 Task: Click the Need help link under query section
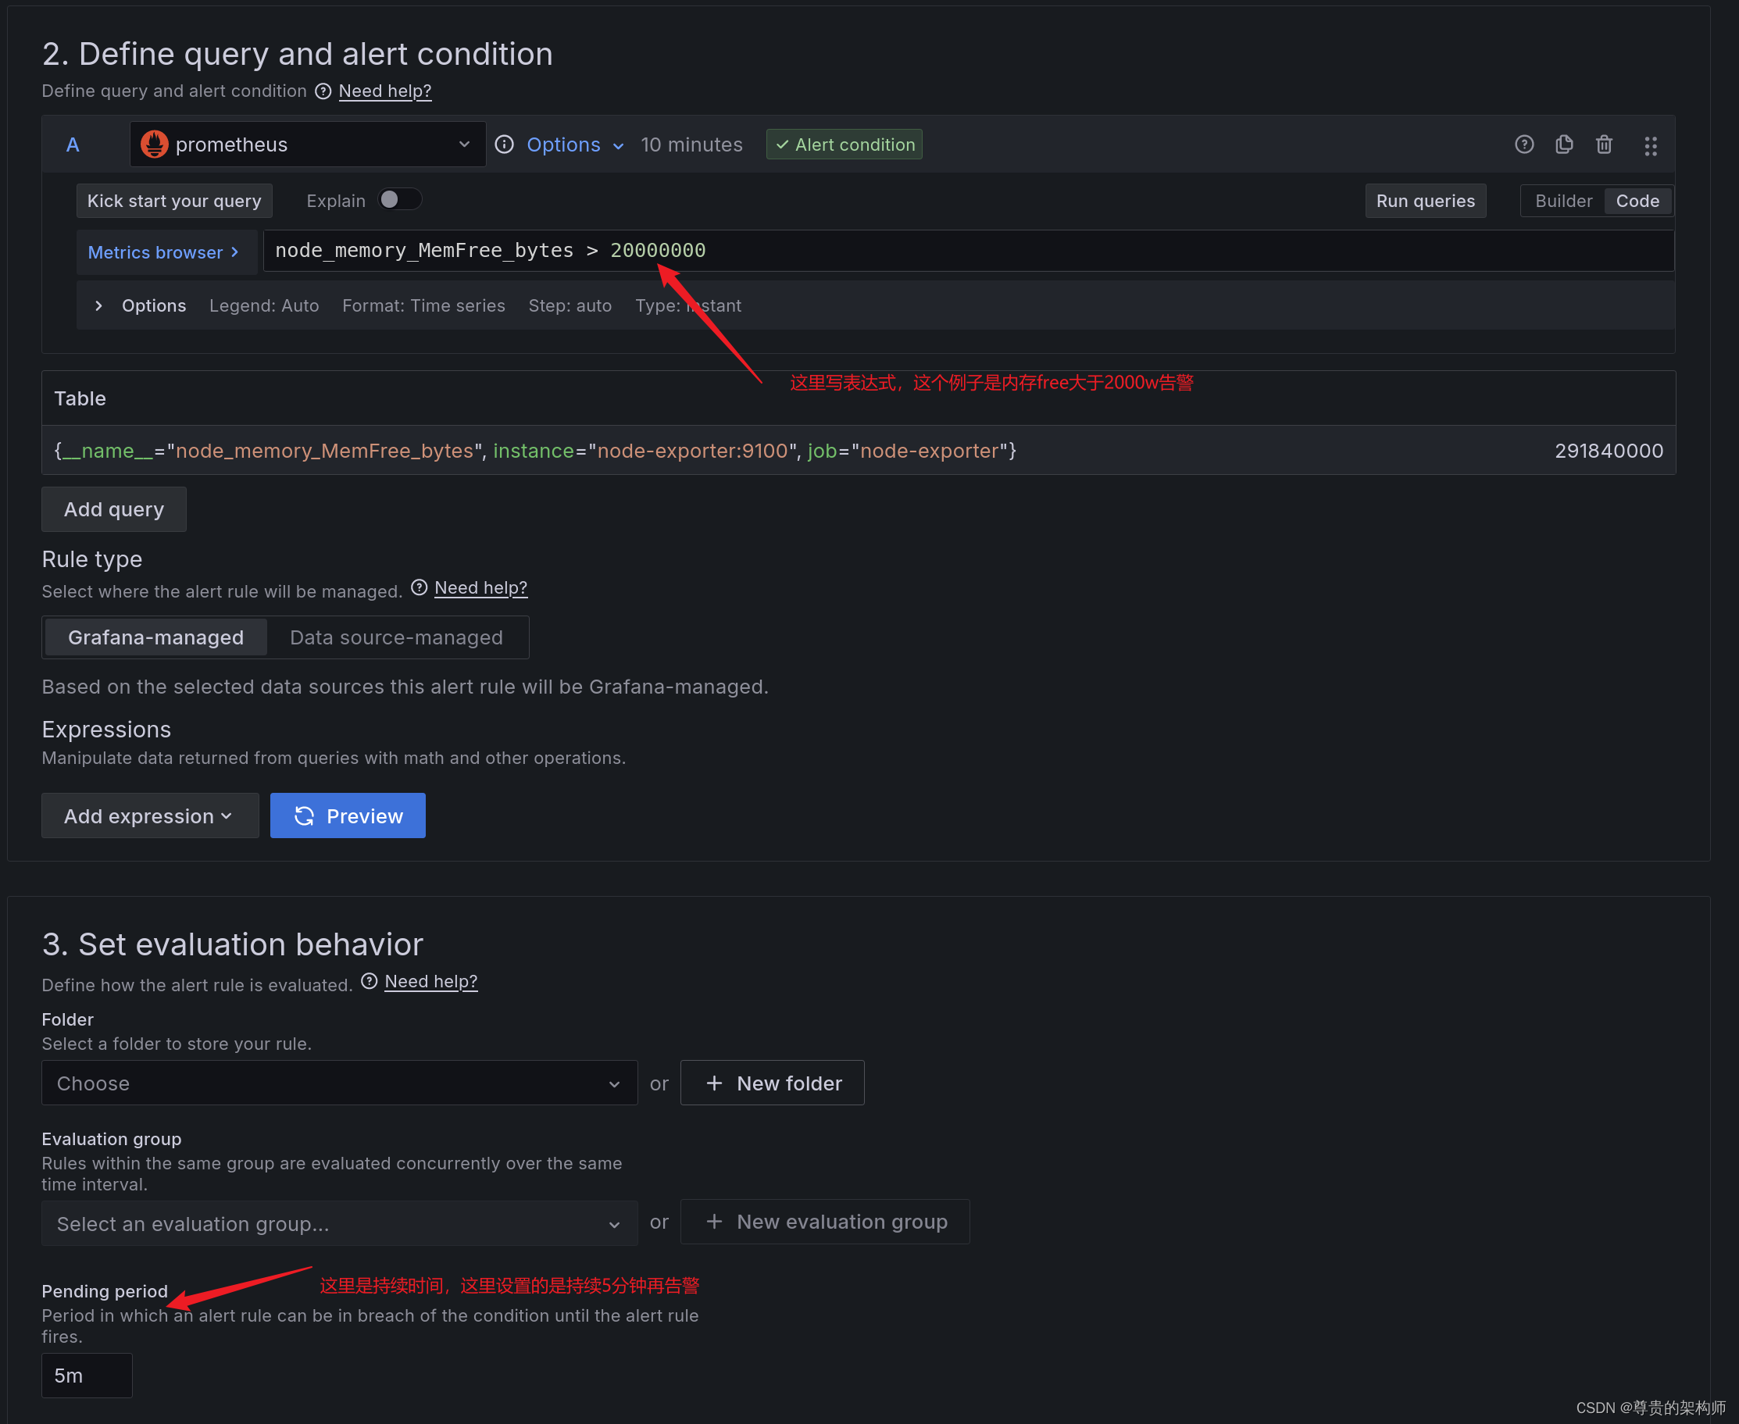[384, 91]
